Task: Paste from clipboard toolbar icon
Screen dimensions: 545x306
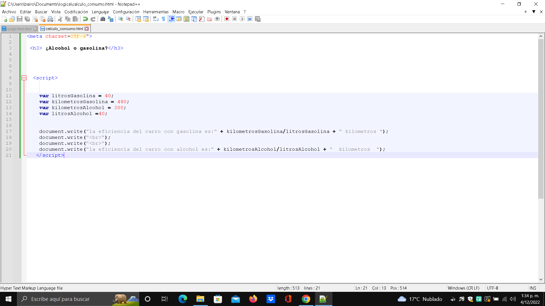Action: click(75, 19)
